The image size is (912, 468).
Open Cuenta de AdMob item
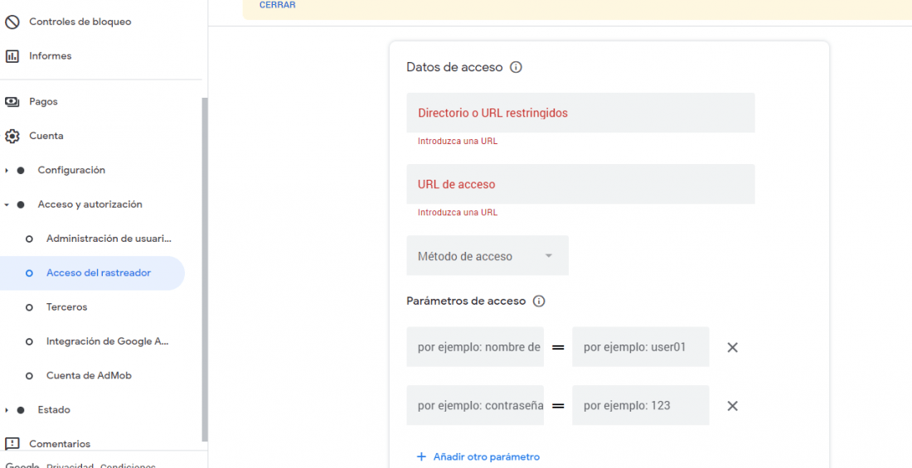point(89,375)
